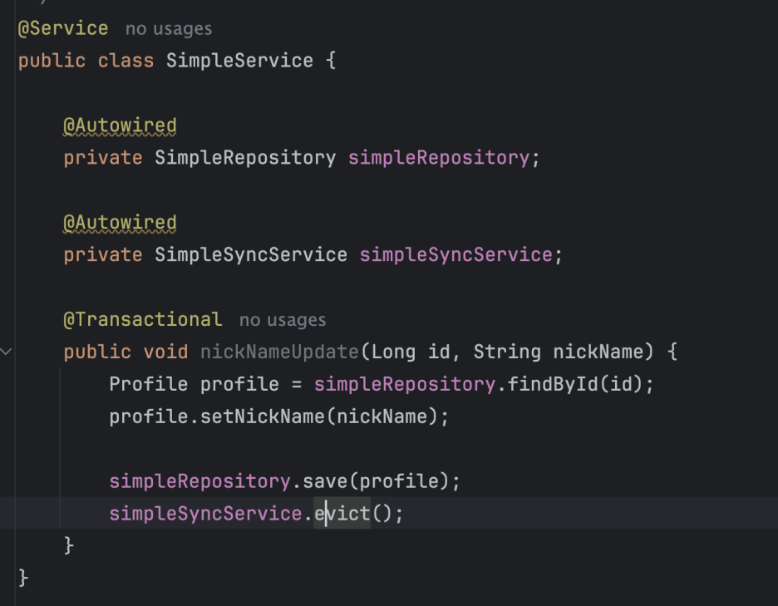Click the class's final closing brace
This screenshot has width=778, height=606.
point(23,579)
